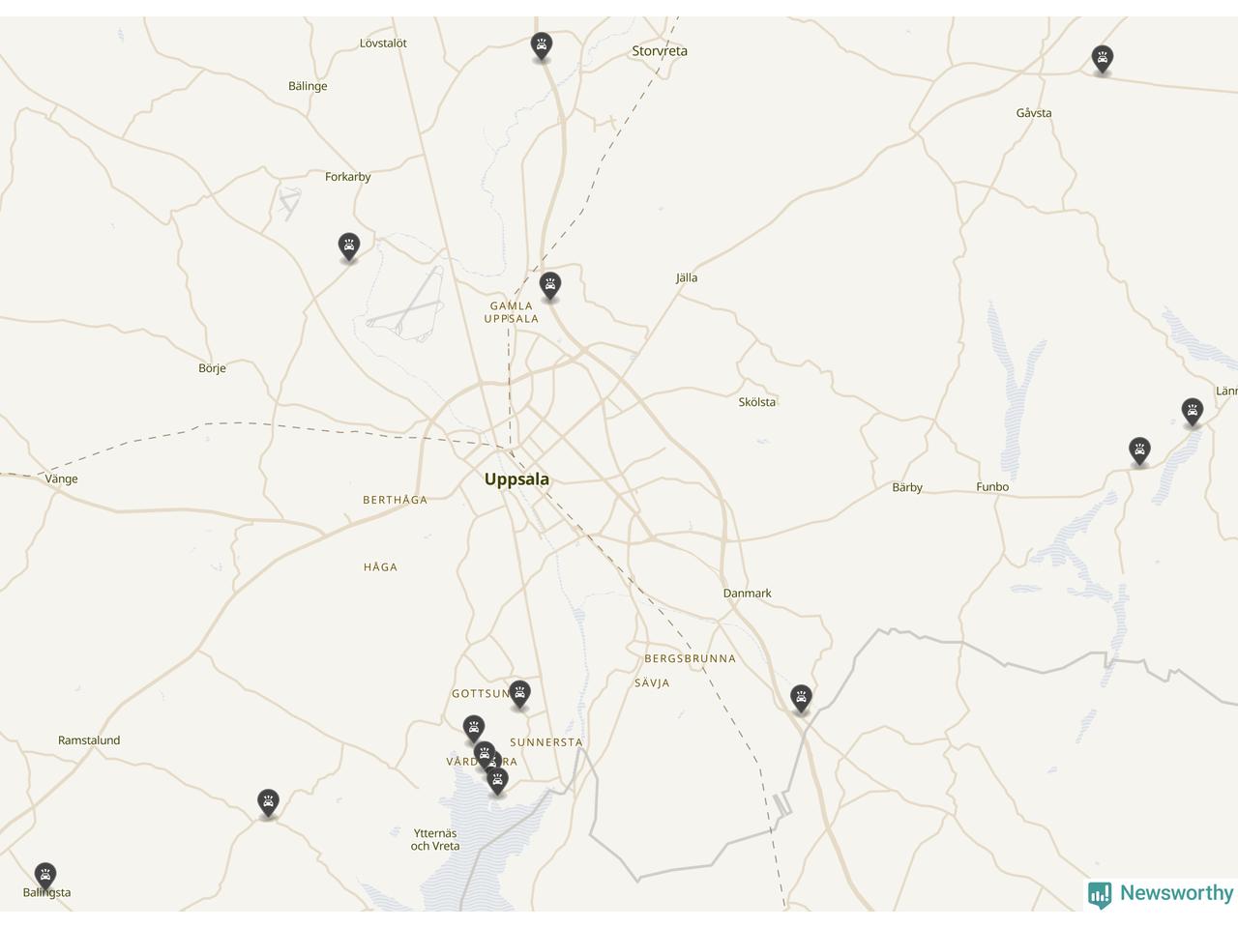Select the car marker east of Funbo

click(x=1139, y=450)
